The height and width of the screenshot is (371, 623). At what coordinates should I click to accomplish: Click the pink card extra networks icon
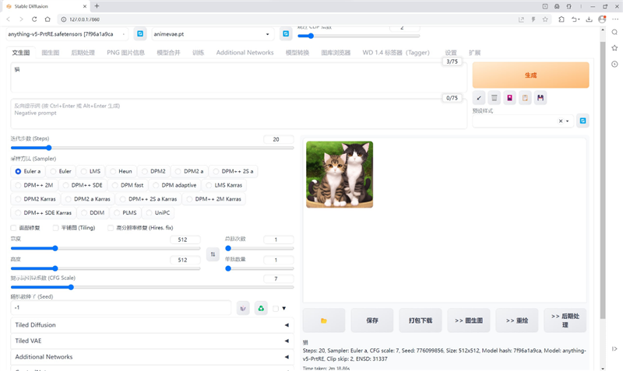[x=510, y=97]
